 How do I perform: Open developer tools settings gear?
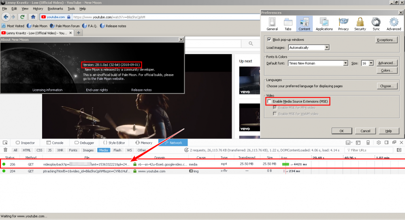coord(379,142)
